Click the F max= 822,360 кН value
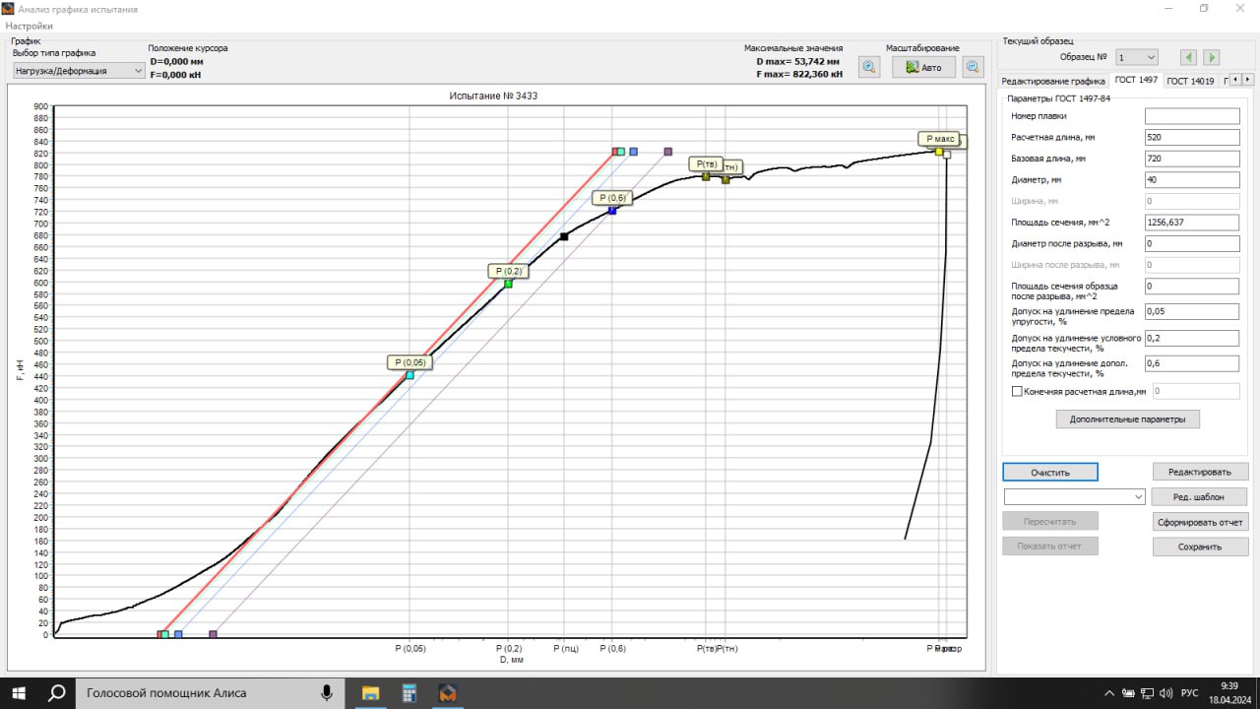The height and width of the screenshot is (709, 1260). coord(799,74)
